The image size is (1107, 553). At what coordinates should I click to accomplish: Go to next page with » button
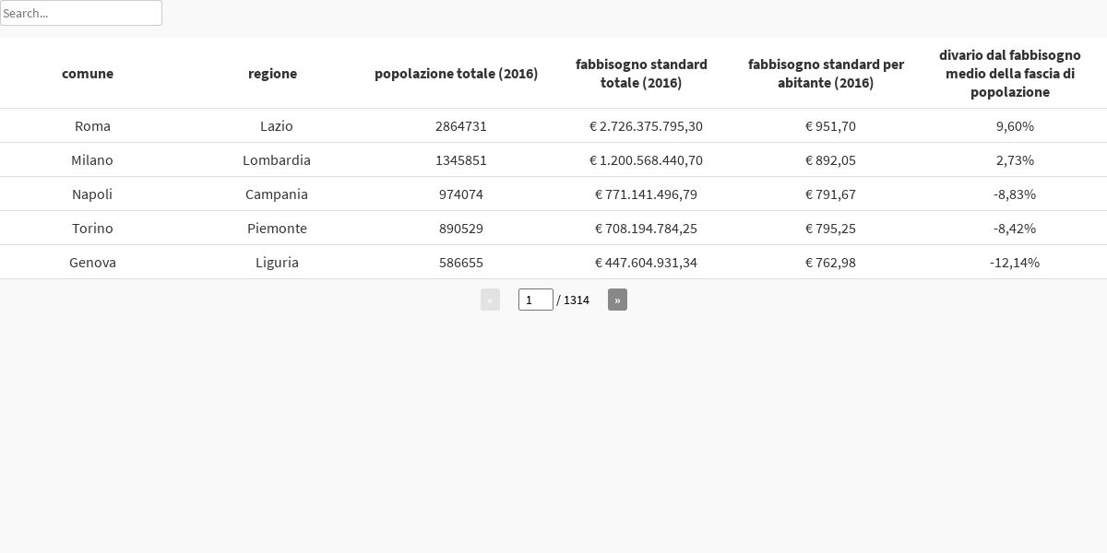(x=617, y=300)
